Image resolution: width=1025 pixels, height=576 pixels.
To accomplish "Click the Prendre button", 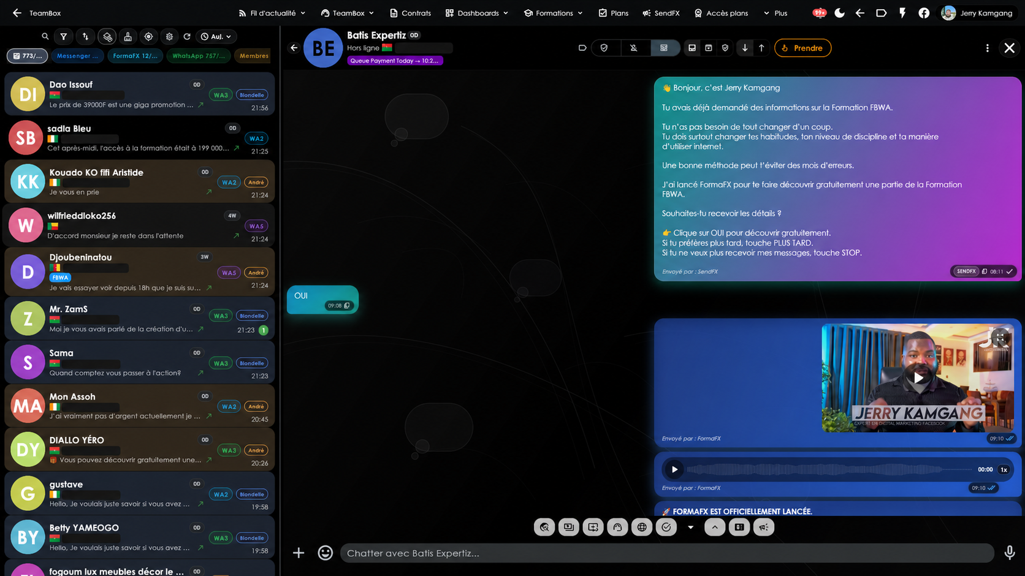I will 802,48.
